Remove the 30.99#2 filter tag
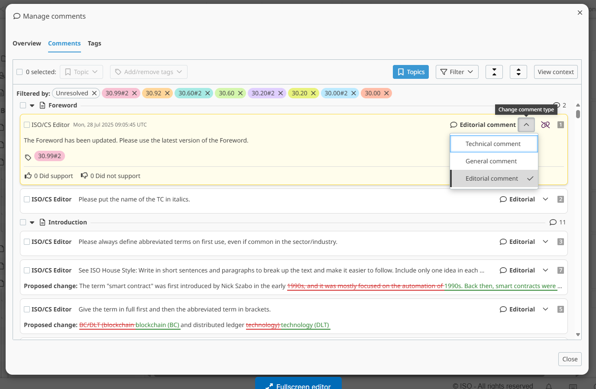596x389 pixels. 134,93
